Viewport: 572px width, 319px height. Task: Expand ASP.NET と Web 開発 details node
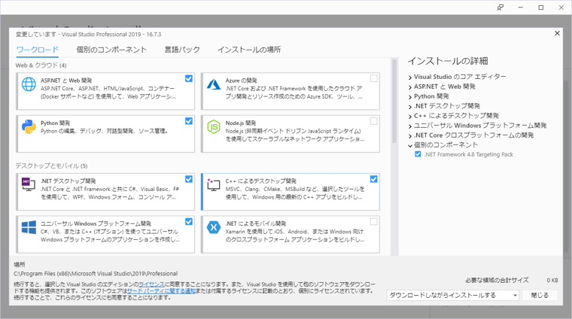coord(410,87)
